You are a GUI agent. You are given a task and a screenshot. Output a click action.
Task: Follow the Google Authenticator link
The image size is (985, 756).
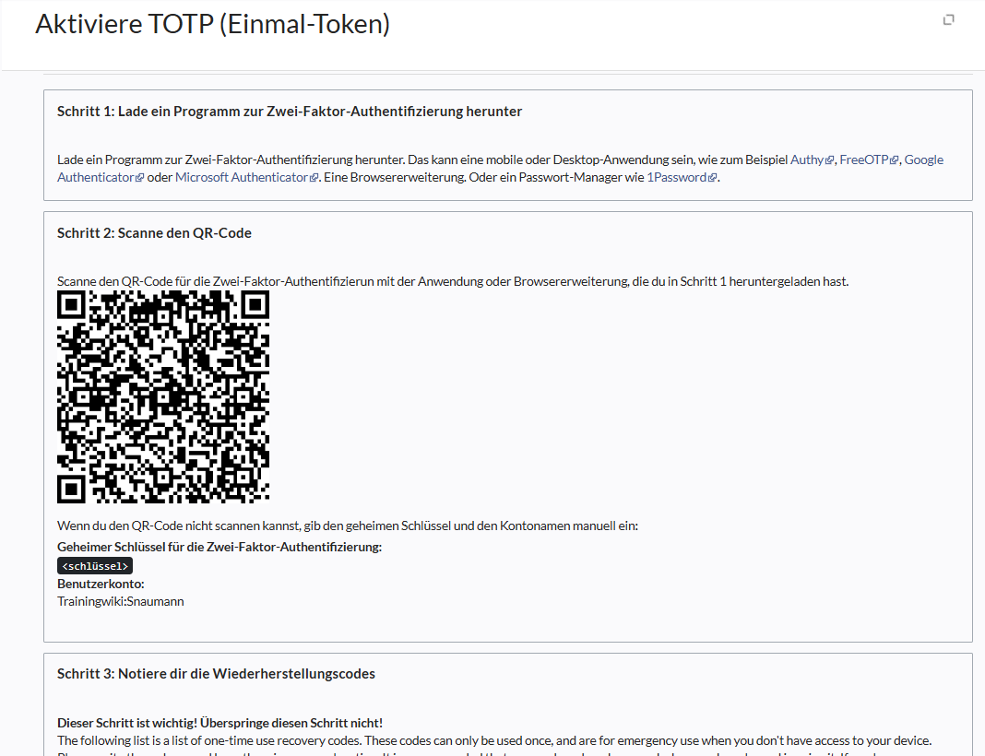click(923, 159)
